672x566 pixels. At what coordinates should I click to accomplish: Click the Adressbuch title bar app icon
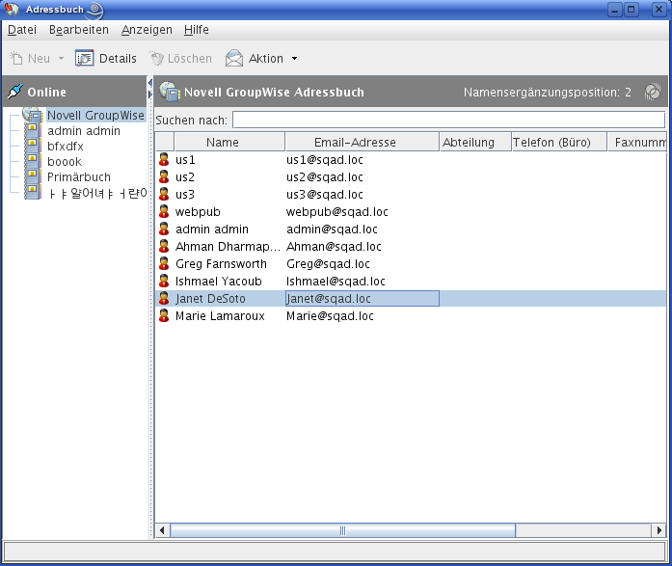point(12,9)
